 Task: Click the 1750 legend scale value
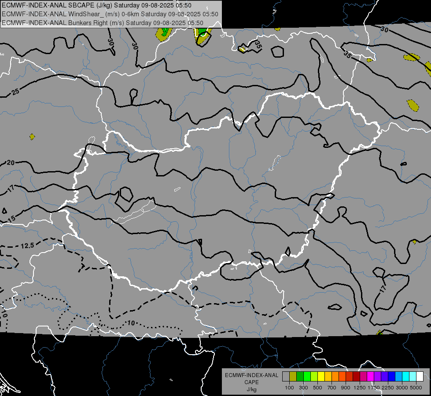374,388
